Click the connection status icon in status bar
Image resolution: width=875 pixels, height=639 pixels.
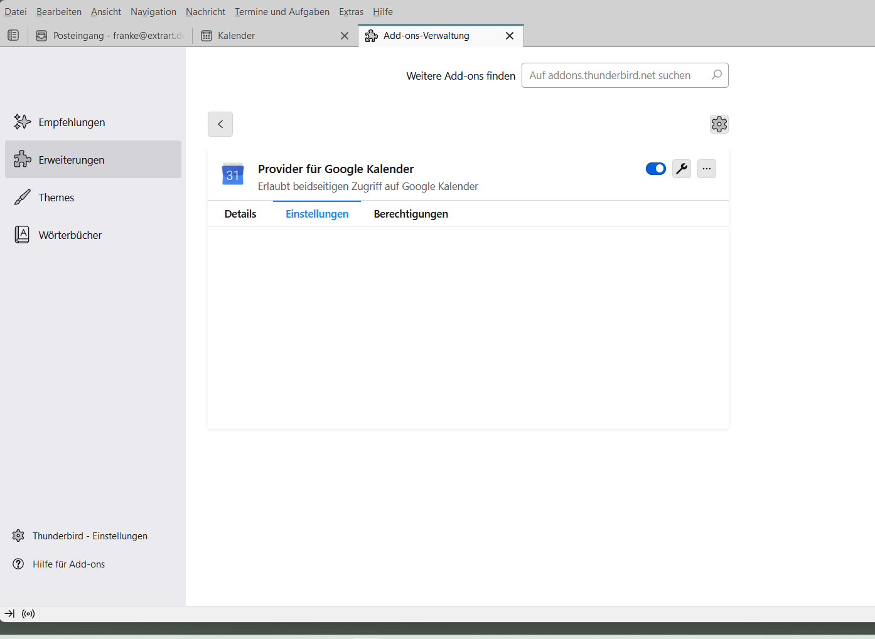point(28,614)
